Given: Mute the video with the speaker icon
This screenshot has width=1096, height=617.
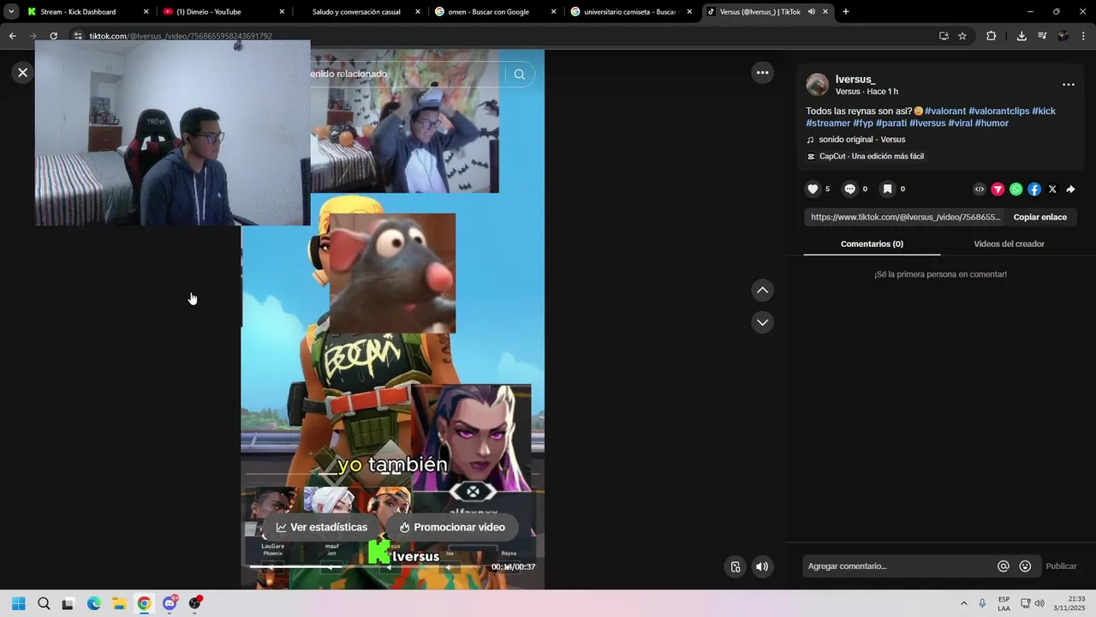Looking at the screenshot, I should coord(762,566).
